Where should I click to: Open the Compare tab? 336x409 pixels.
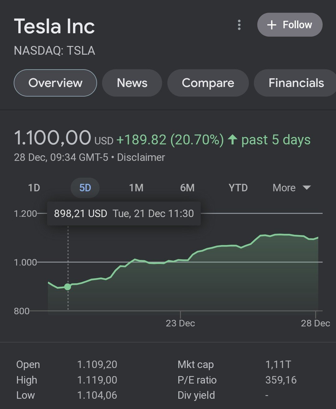point(208,83)
